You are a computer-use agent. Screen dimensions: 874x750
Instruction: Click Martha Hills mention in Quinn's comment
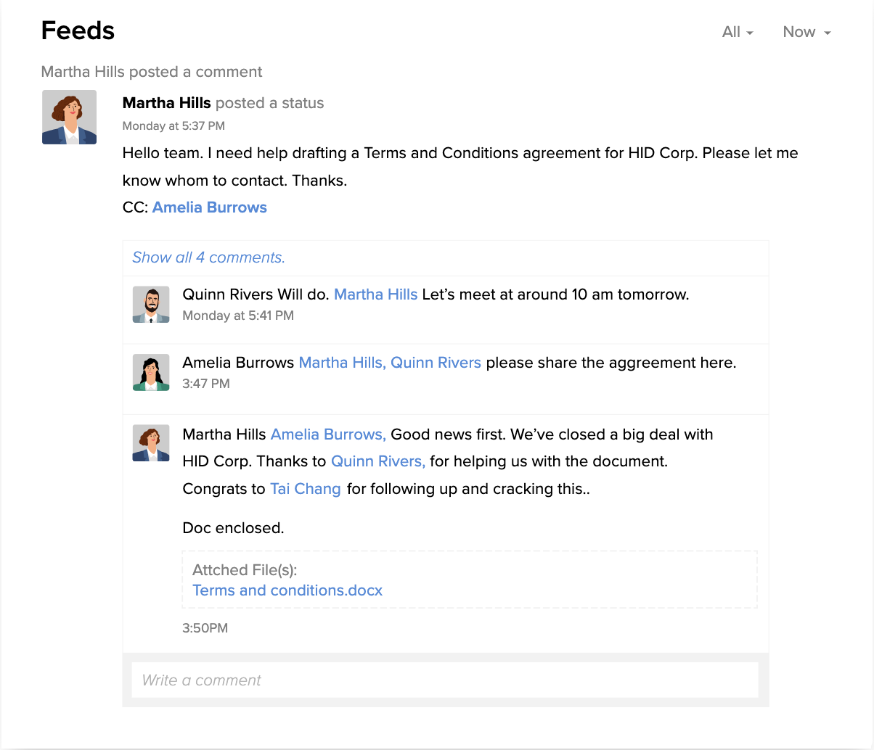375,294
